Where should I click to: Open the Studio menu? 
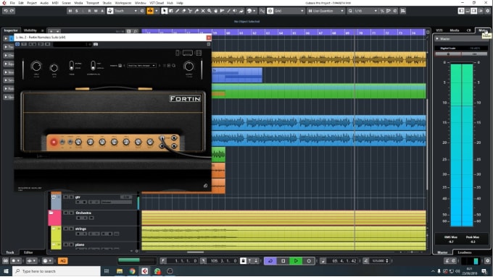107,3
